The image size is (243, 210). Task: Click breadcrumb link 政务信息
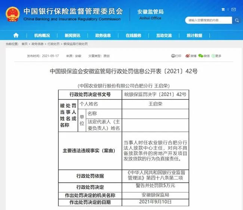(37, 44)
